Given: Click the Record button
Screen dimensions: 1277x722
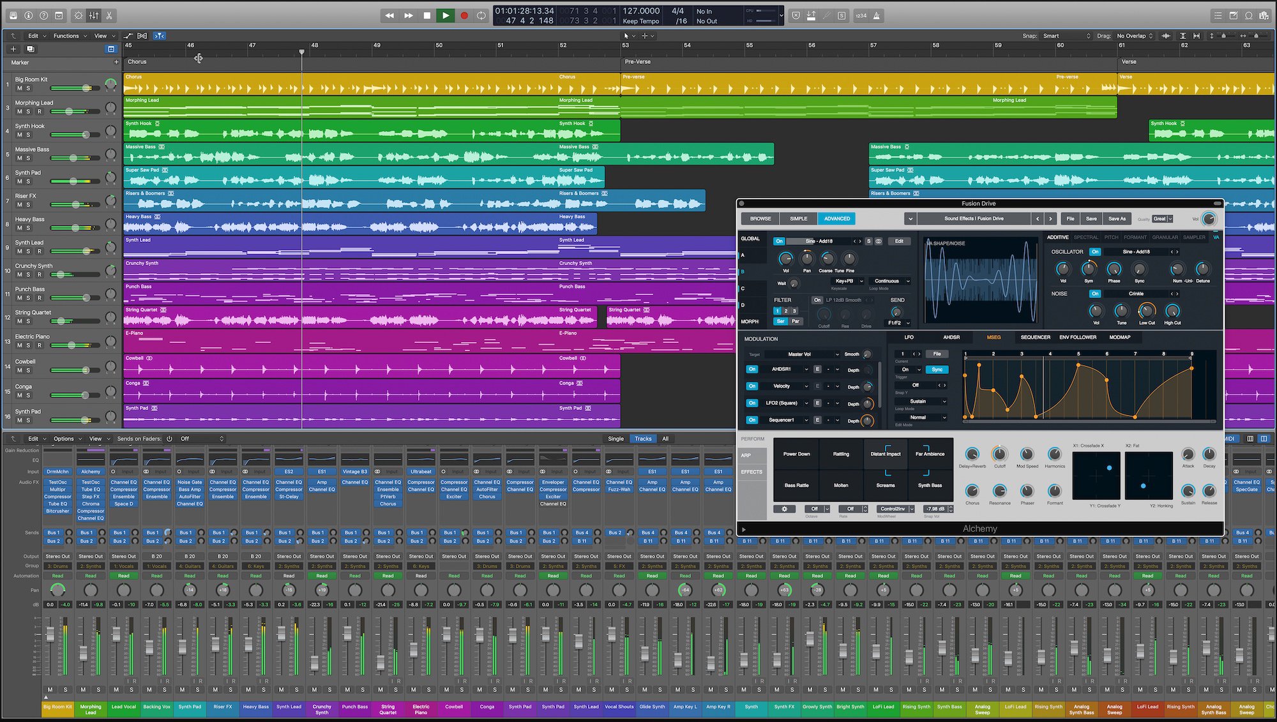Looking at the screenshot, I should tap(464, 15).
